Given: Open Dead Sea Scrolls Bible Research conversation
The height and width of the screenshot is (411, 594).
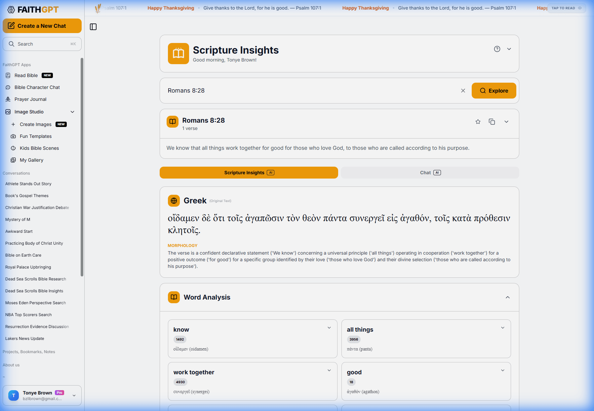Looking at the screenshot, I should tap(36, 279).
